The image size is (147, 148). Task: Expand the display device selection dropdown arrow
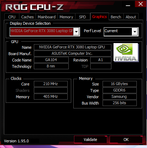[76, 32]
